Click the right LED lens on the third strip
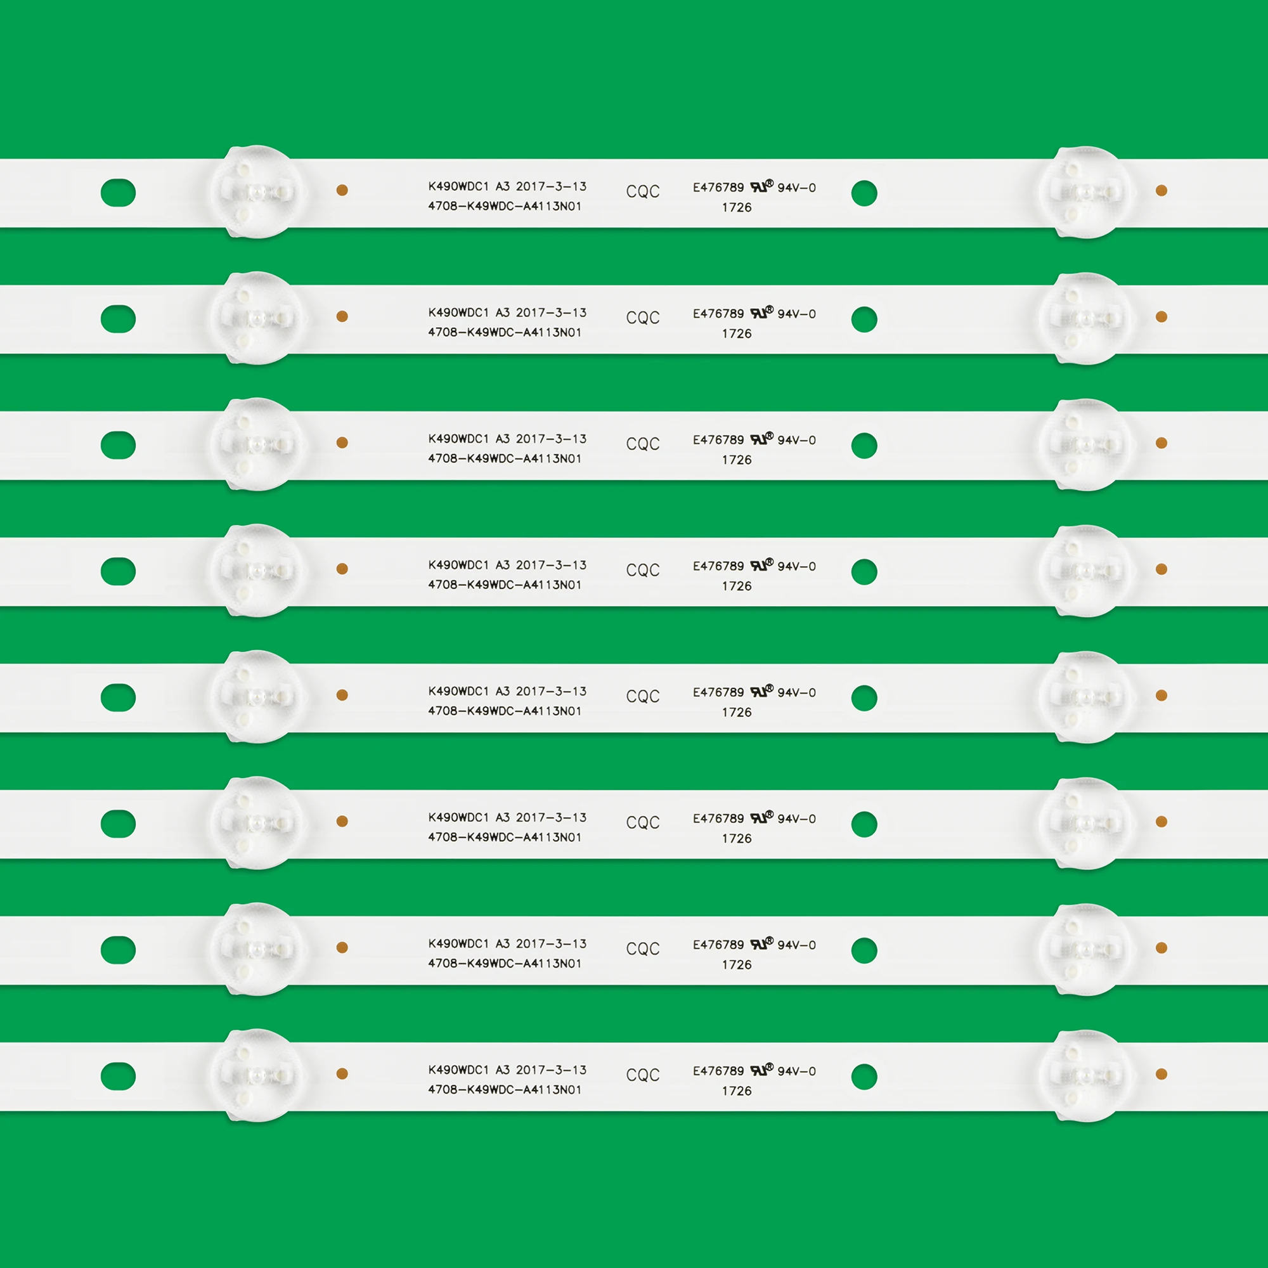This screenshot has height=1268, width=1268. (x=1085, y=444)
